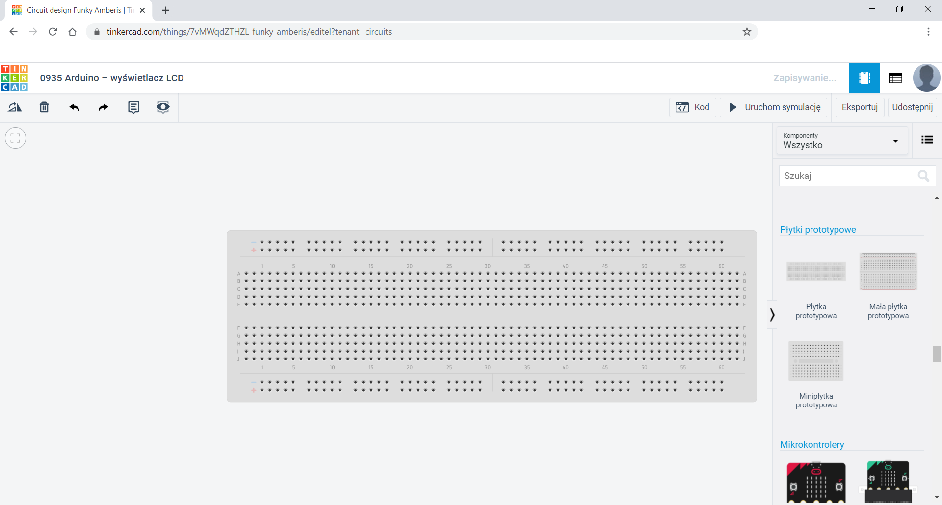Image resolution: width=942 pixels, height=505 pixels.
Task: Select the Mała płytka prototypowa thumbnail
Action: (888, 272)
